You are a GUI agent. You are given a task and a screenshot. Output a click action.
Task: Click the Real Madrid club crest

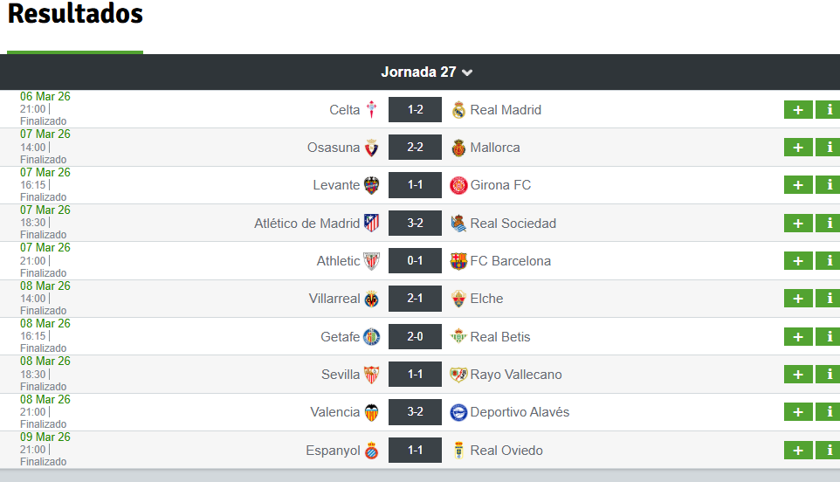(458, 110)
